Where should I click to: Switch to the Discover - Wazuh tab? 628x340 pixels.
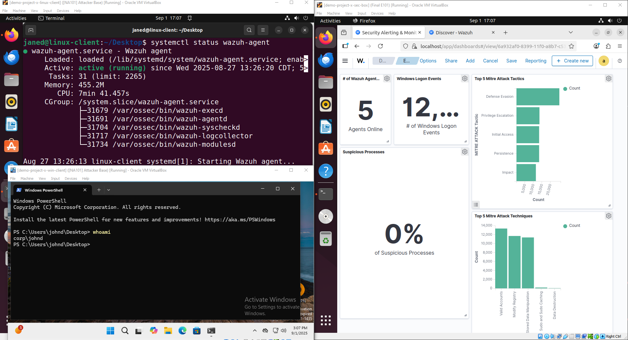click(x=454, y=33)
